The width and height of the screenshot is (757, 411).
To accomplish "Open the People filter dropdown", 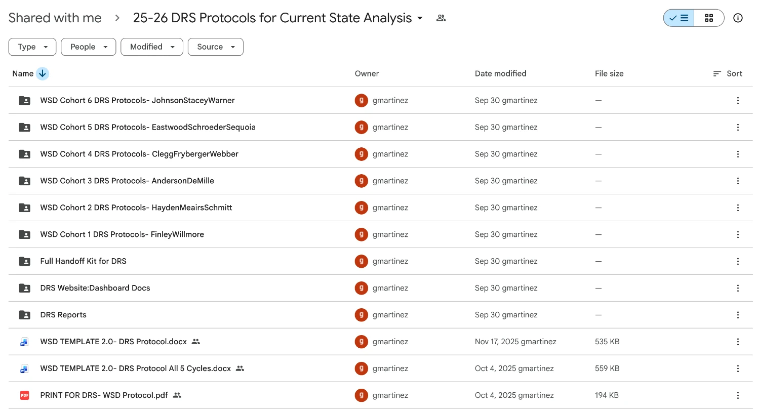I will pos(89,47).
